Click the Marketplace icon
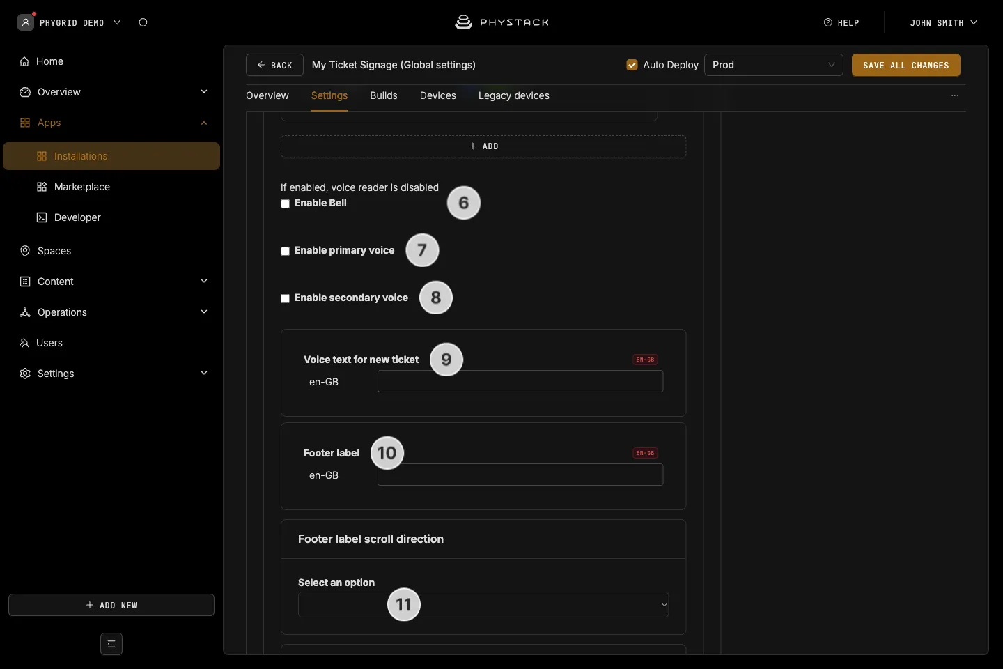1003x669 pixels. 42,187
